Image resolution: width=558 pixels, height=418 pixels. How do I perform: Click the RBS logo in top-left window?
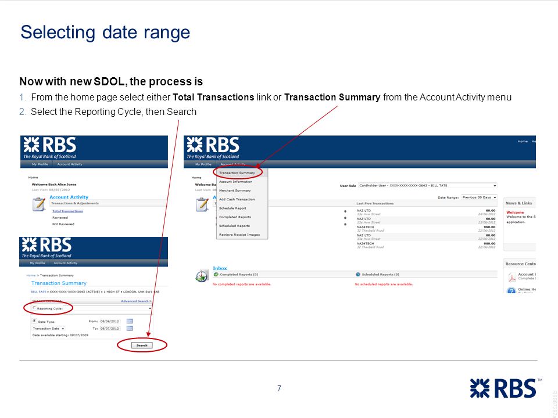50,147
